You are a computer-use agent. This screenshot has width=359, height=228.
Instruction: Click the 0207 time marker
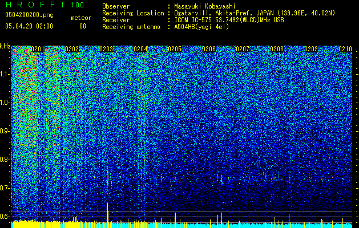243,49
